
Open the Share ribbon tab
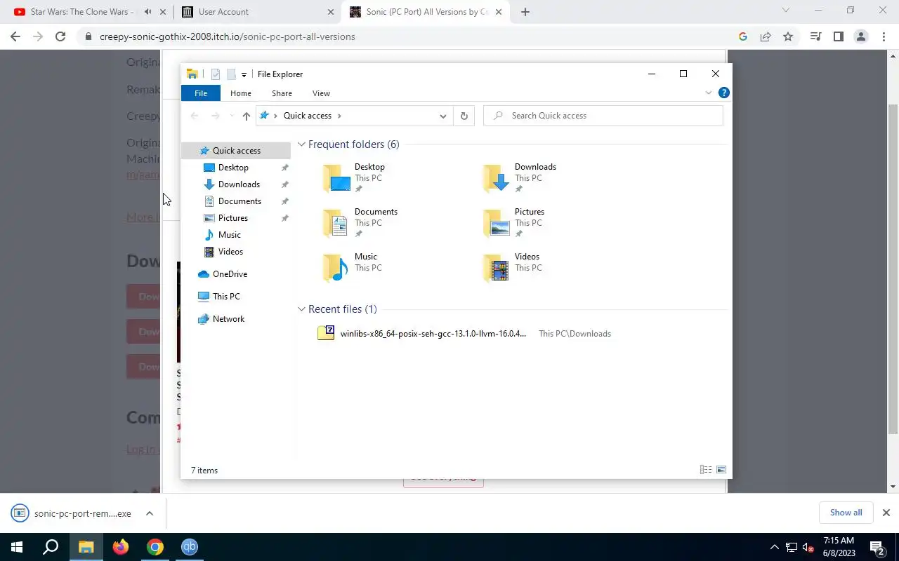[x=282, y=93]
